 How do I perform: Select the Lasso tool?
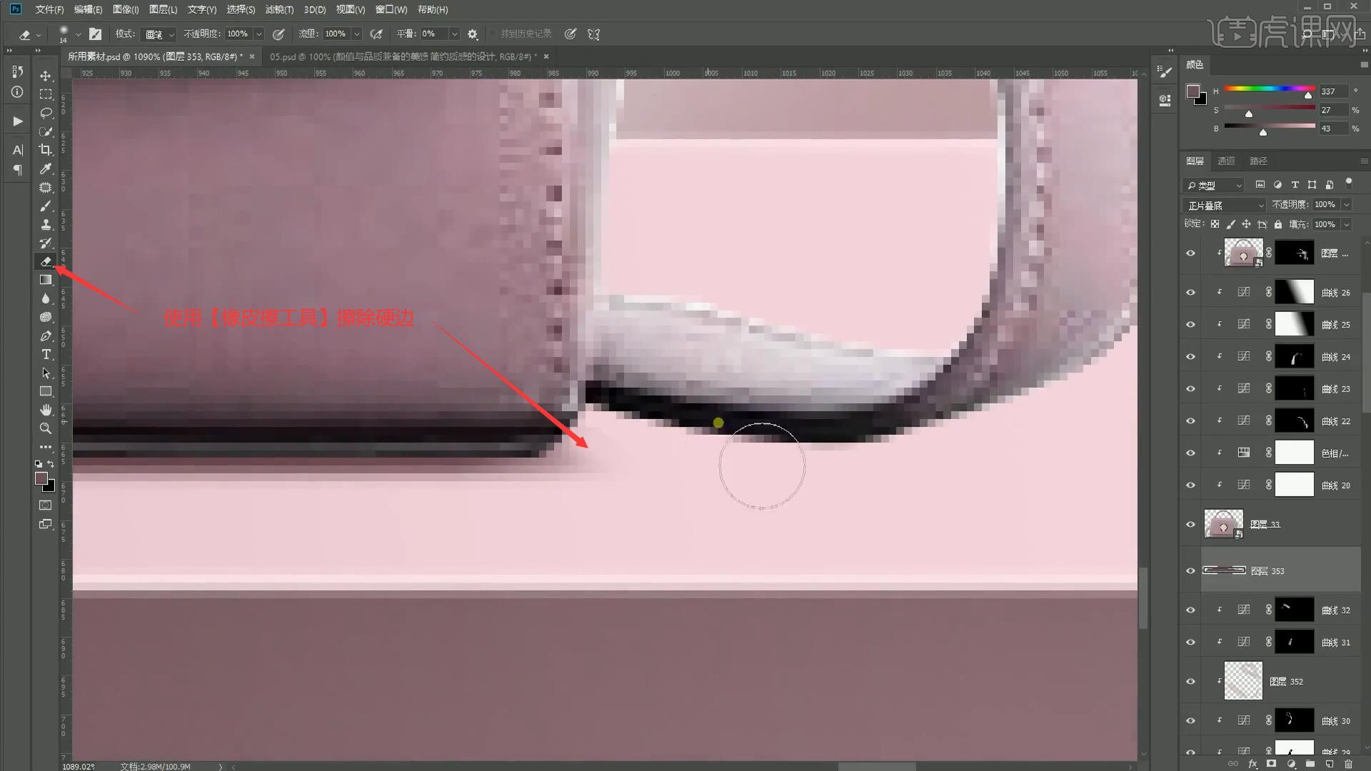(x=46, y=113)
